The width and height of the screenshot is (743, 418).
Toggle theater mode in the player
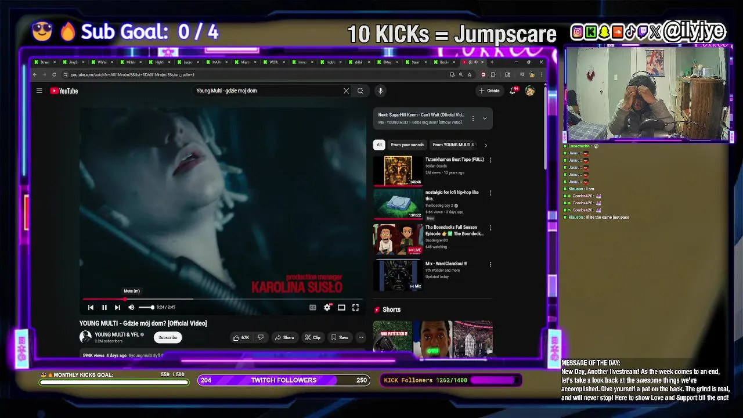[x=341, y=307]
